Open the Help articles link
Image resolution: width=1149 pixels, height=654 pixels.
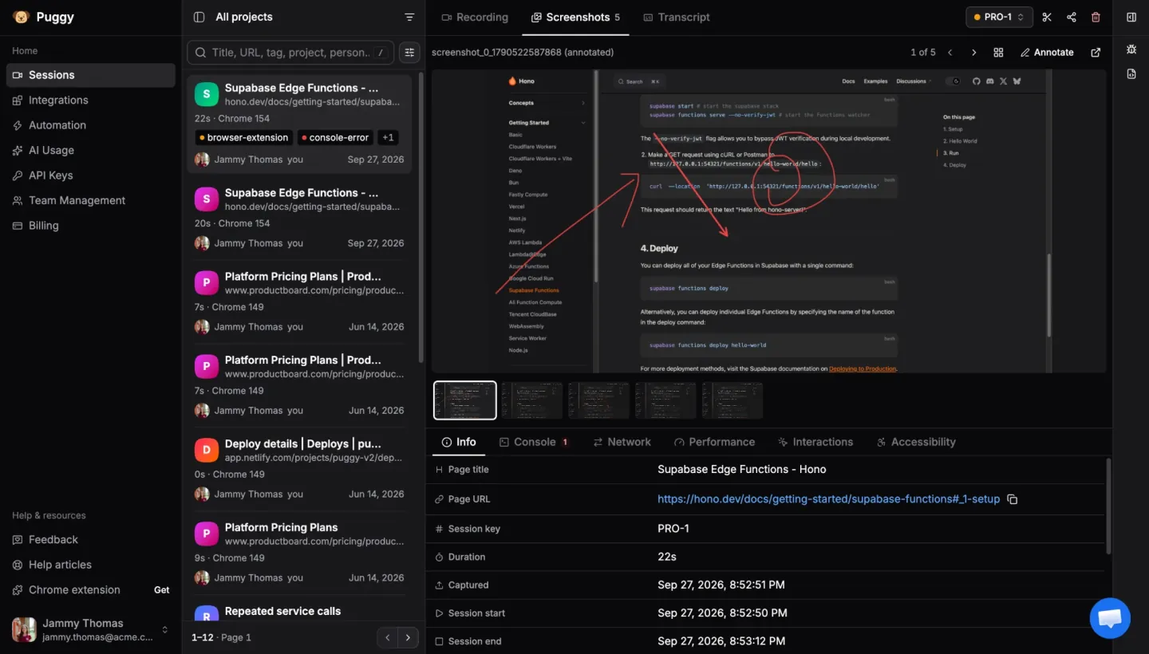click(x=91, y=565)
